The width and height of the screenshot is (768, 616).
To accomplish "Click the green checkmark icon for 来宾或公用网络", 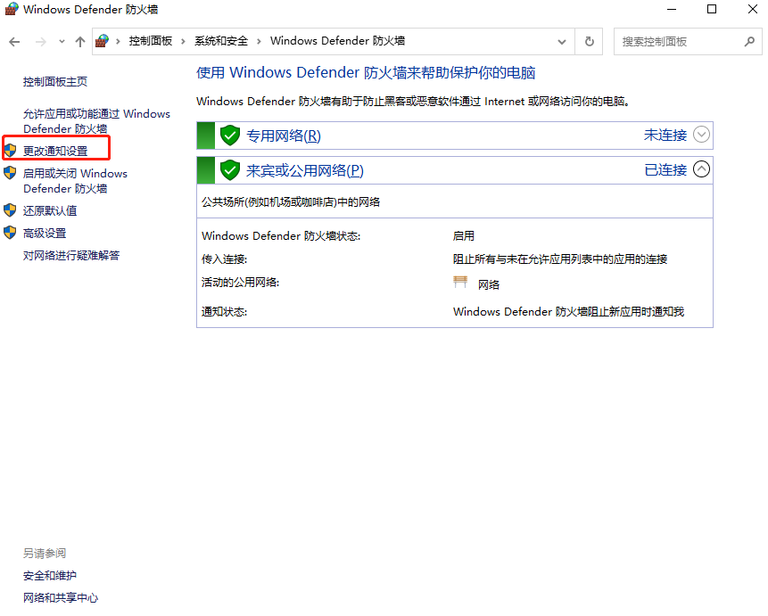I will tap(230, 169).
